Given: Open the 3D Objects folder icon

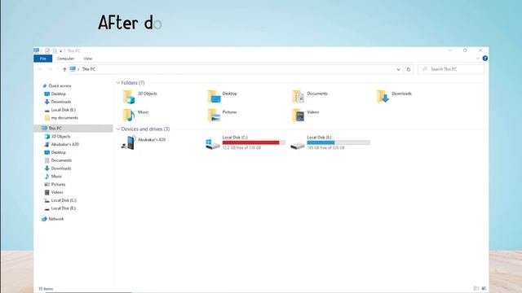Looking at the screenshot, I should [x=129, y=97].
